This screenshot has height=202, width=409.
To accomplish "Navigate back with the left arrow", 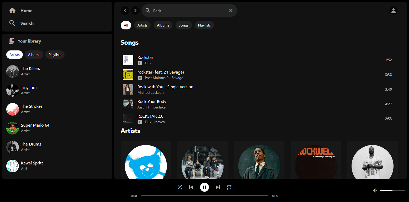I will (x=125, y=11).
